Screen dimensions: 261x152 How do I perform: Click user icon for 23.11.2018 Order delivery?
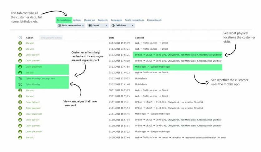coord(20,102)
